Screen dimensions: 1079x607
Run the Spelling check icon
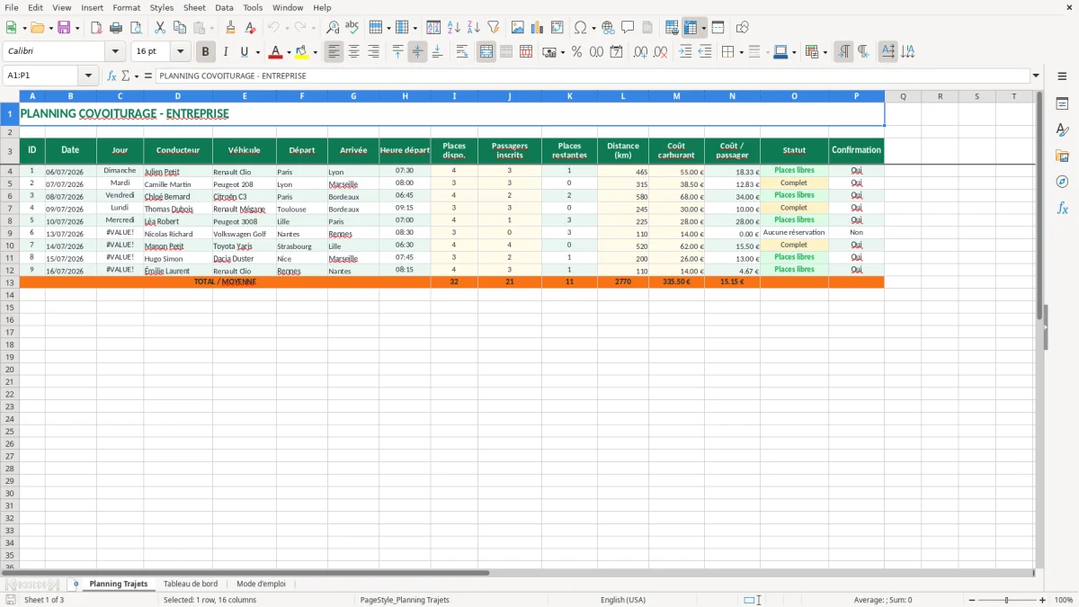tap(352, 28)
